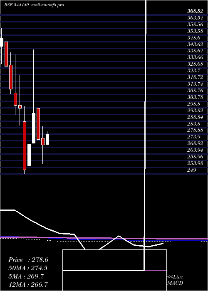This screenshot has width=208, height=291.
Task: Click the 363.54 price axis label
Action: point(195,18)
